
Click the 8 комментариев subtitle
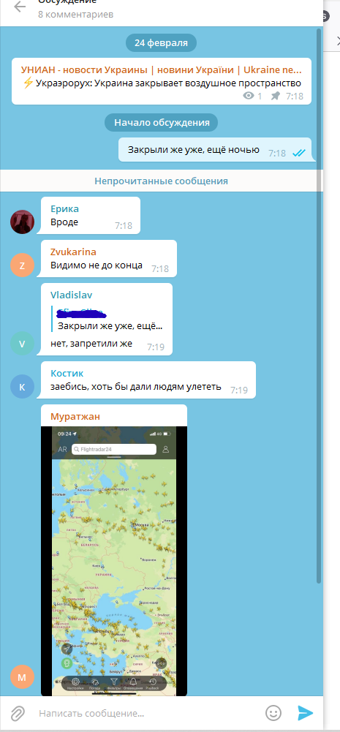pyautogui.click(x=75, y=15)
